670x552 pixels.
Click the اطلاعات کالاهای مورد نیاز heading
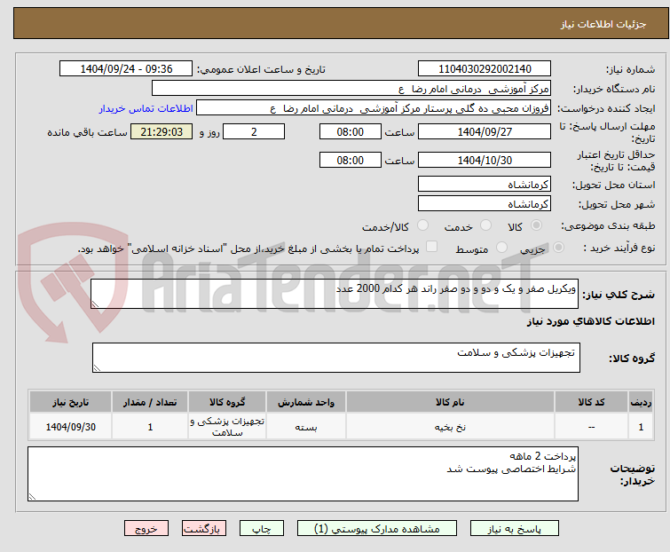[590, 321]
